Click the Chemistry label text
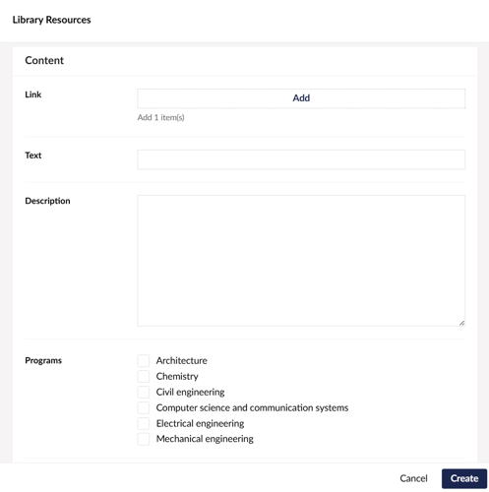Viewport: 489px width, 492px height. coord(177,376)
